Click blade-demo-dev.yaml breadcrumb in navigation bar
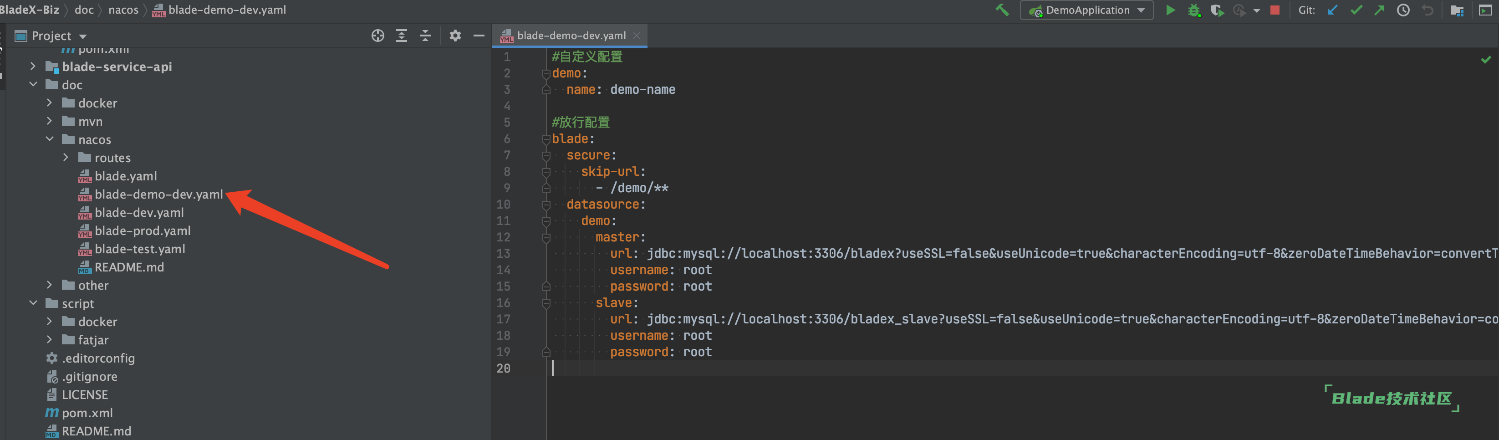The image size is (1499, 440). (219, 10)
